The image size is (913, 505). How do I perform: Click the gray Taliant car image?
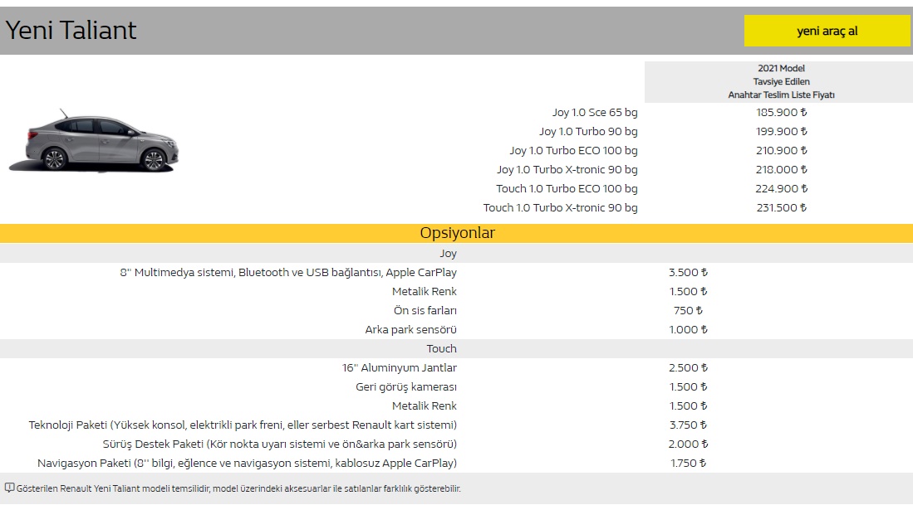pos(93,141)
